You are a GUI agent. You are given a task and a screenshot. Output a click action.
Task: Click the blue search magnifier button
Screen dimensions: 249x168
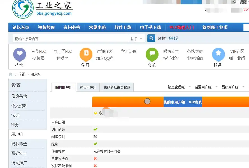tap(151, 38)
